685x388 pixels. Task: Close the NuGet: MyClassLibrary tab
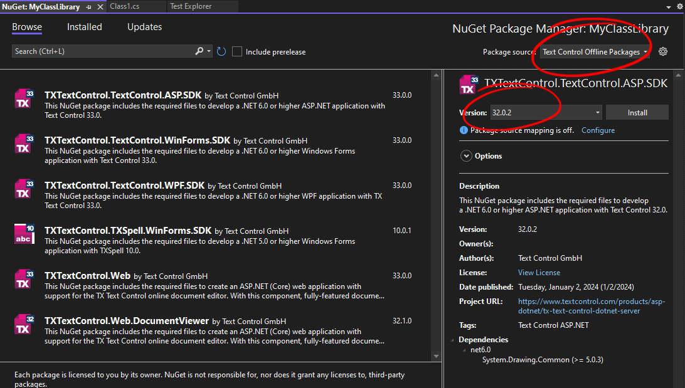click(100, 6)
